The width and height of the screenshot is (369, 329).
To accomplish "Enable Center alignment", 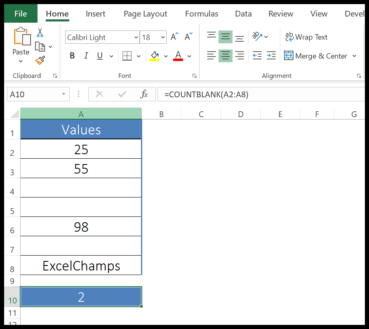I will point(225,56).
